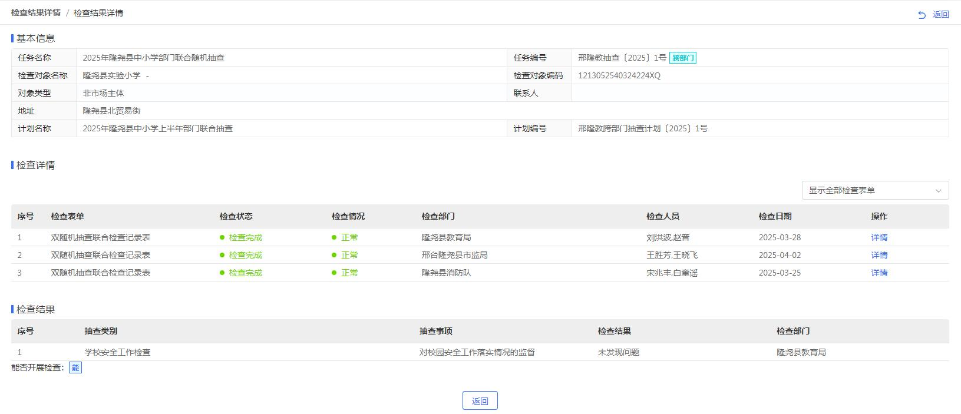The height and width of the screenshot is (414, 961).
Task: Click the return arrow icon at top right
Action: pos(922,15)
